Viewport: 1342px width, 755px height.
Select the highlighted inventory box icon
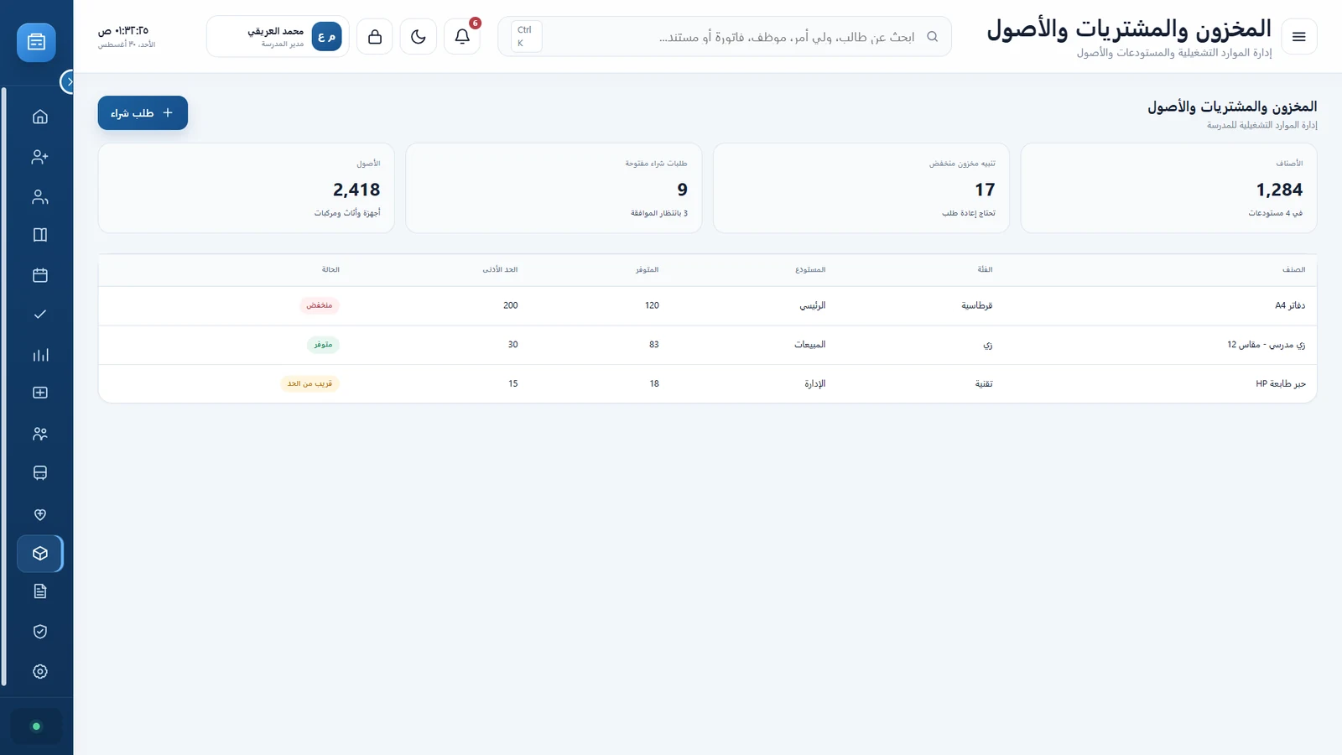click(x=39, y=554)
